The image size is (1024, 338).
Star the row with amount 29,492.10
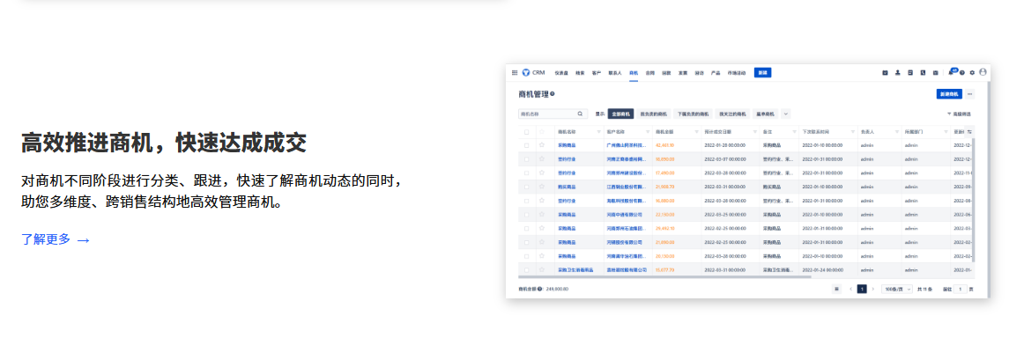click(541, 228)
